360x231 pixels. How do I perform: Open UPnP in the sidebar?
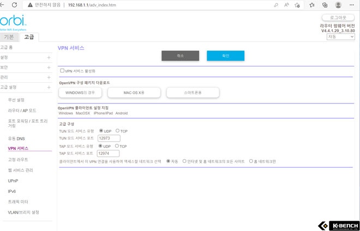[x=13, y=181]
